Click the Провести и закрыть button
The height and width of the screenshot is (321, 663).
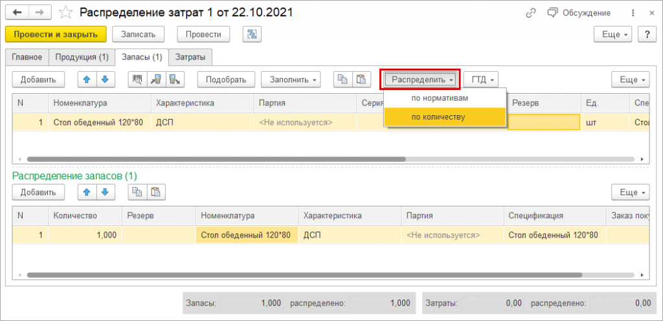(56, 34)
